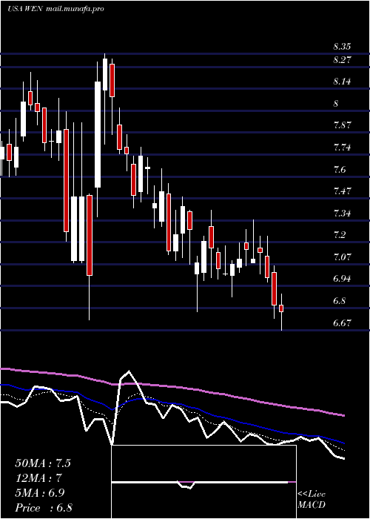Click the 7.2 price axis label
The width and height of the screenshot is (370, 519).
click(339, 235)
